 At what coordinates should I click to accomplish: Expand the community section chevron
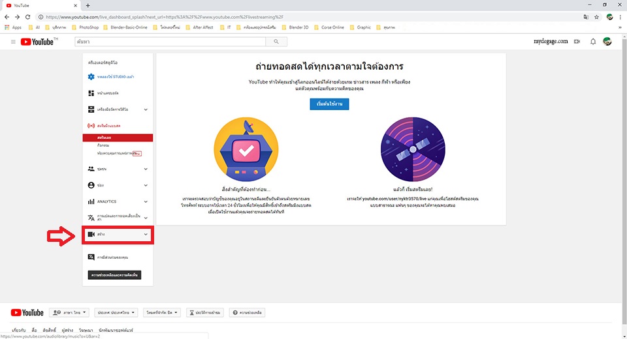click(146, 169)
